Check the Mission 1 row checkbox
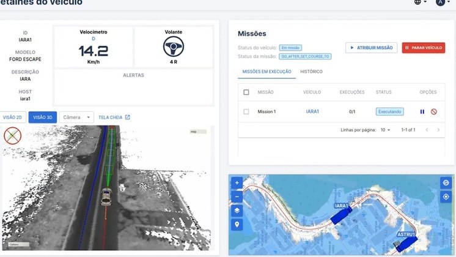Viewport: 456px width, 257px height. coord(246,112)
